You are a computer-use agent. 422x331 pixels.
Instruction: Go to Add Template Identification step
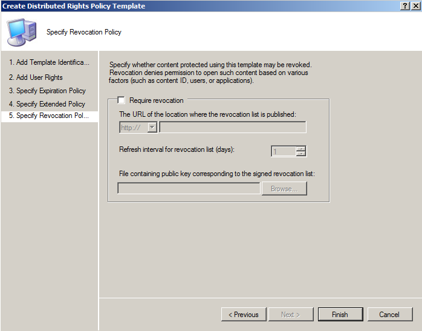coord(49,62)
